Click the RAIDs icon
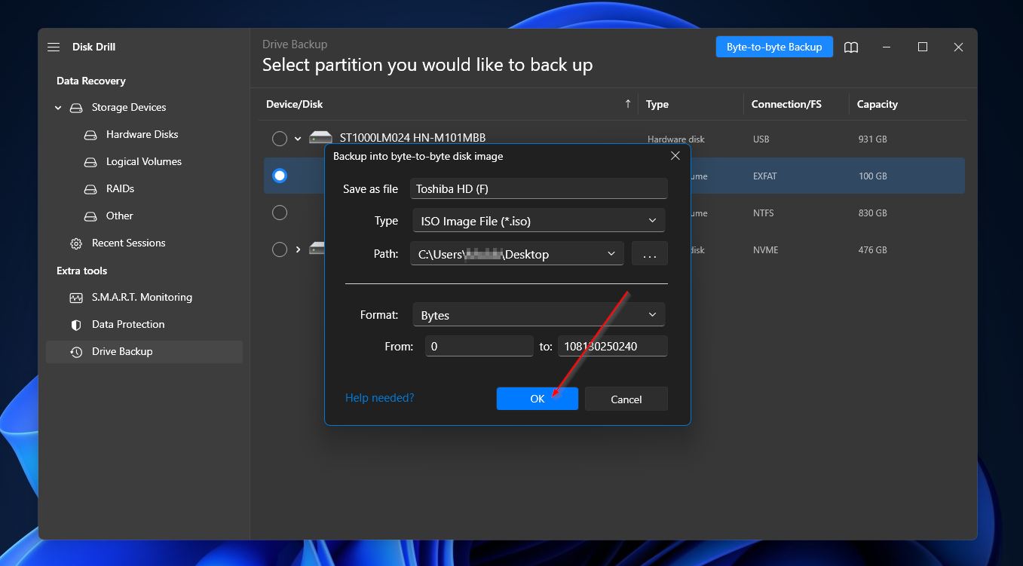The height and width of the screenshot is (566, 1023). pyautogui.click(x=90, y=189)
